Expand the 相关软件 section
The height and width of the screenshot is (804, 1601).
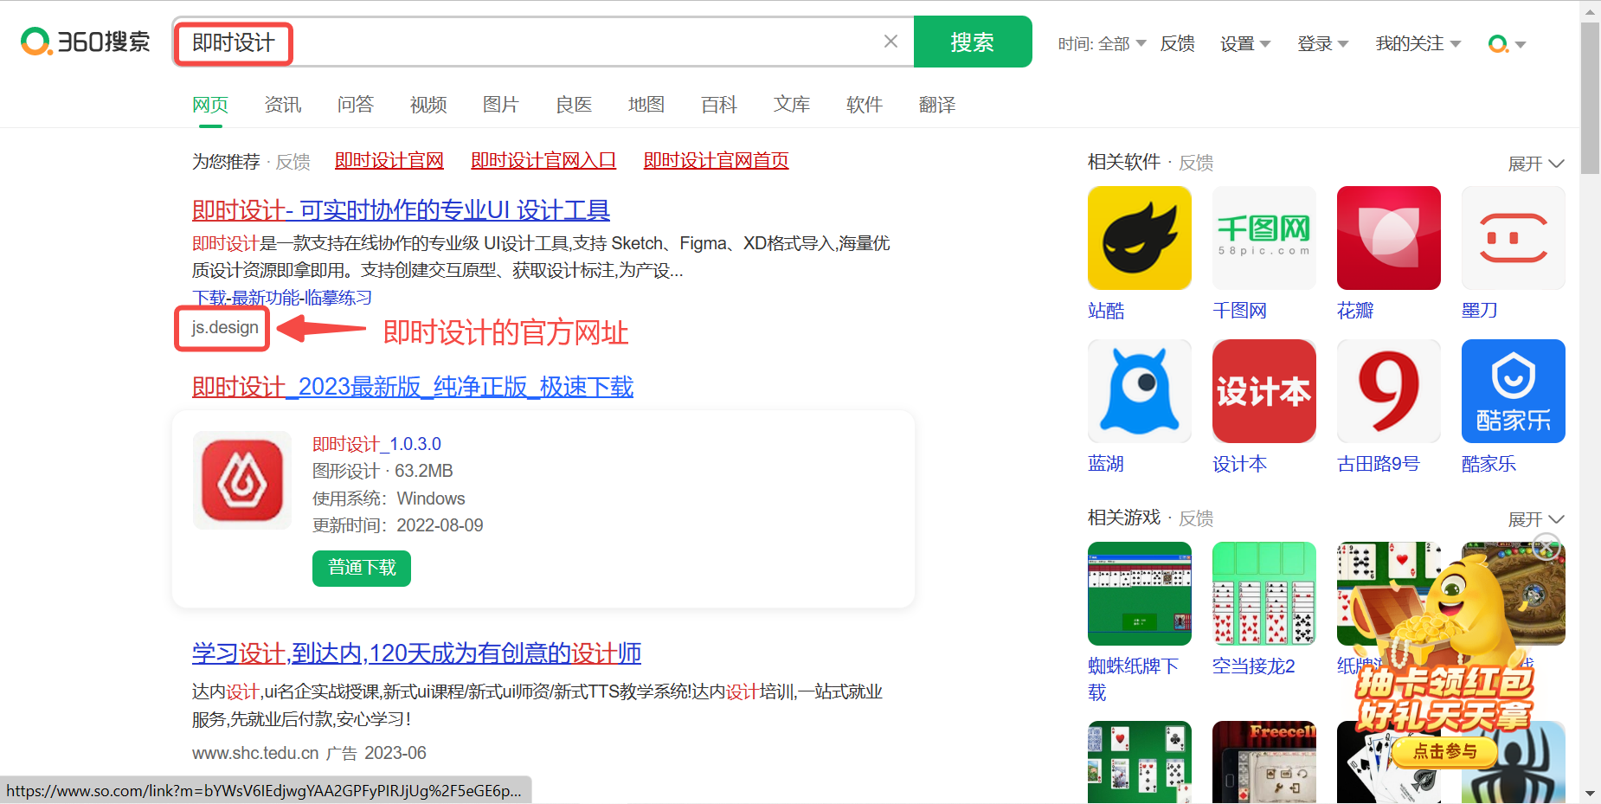tap(1536, 164)
